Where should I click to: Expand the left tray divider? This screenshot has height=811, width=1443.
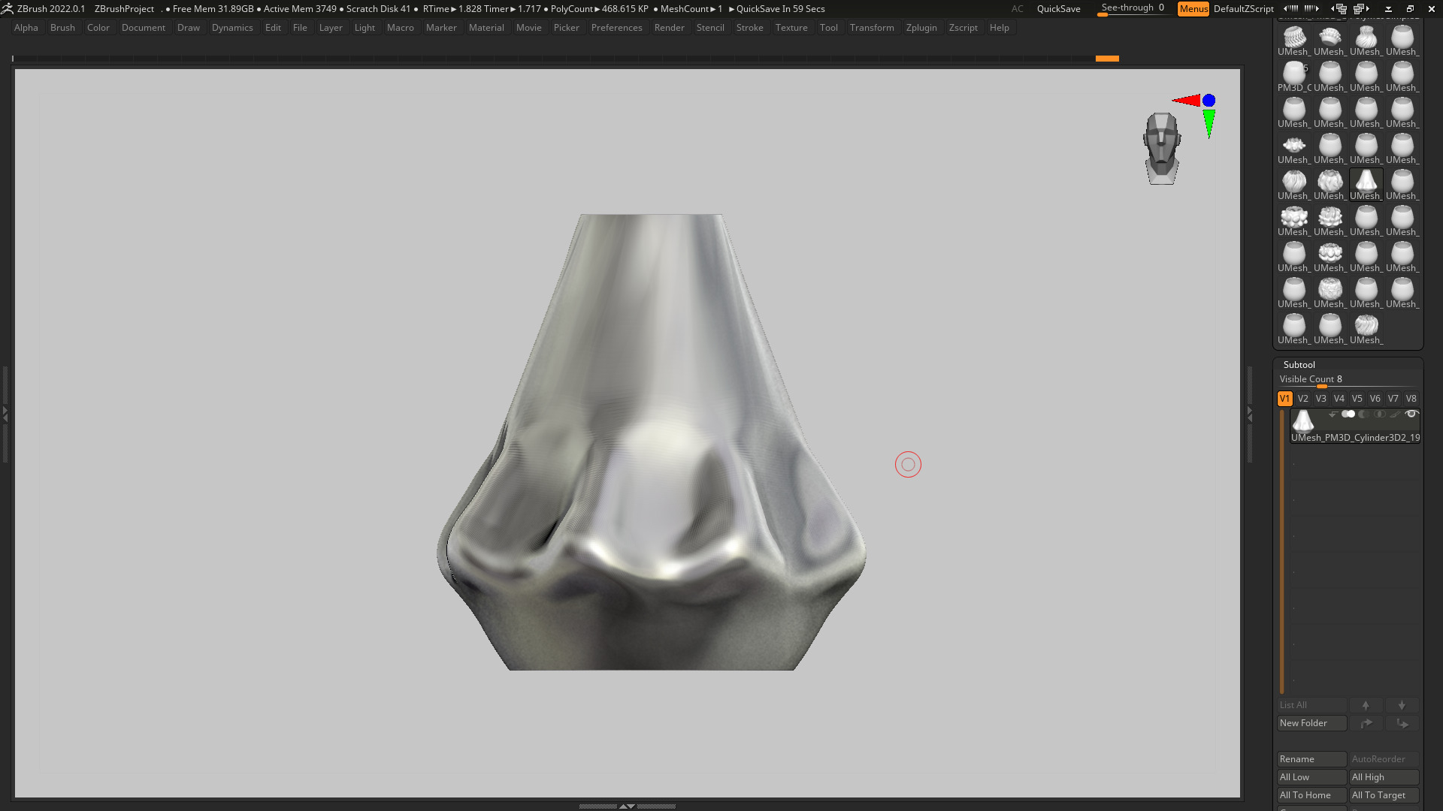[5, 413]
